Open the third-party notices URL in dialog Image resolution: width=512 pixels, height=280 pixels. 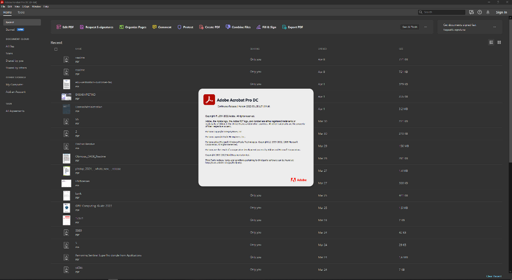click(x=223, y=162)
